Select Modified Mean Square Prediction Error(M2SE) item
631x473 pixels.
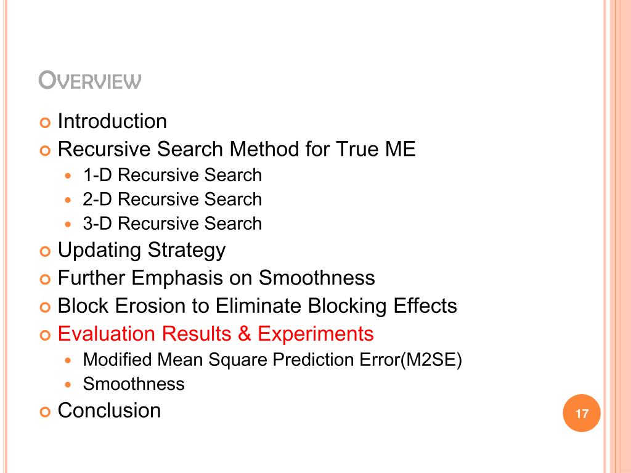click(272, 360)
